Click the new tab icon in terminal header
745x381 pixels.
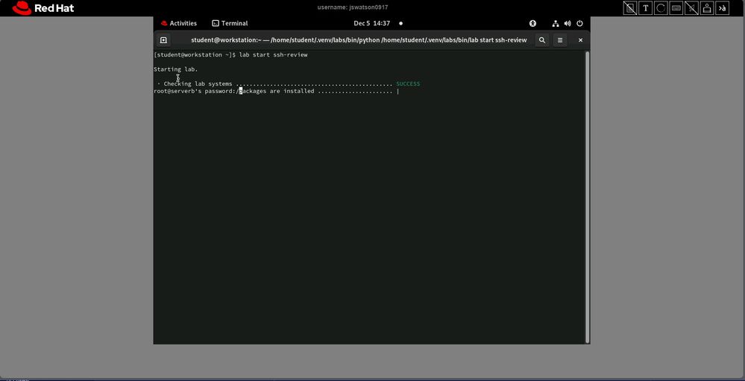click(x=163, y=40)
